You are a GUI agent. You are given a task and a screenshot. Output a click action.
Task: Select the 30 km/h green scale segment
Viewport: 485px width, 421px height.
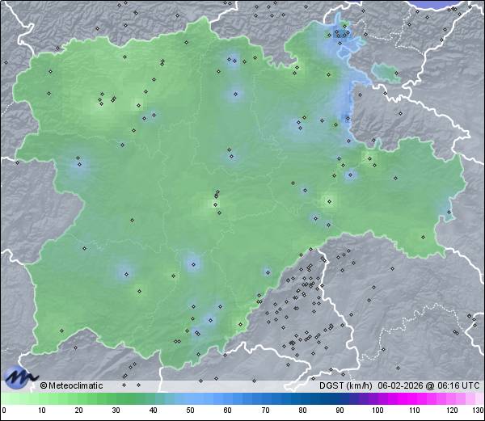[x=116, y=399]
